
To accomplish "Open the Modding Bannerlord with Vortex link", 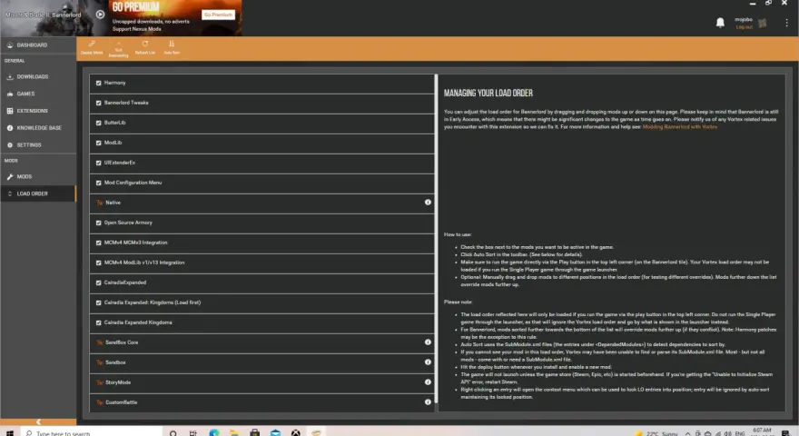I will (679, 127).
